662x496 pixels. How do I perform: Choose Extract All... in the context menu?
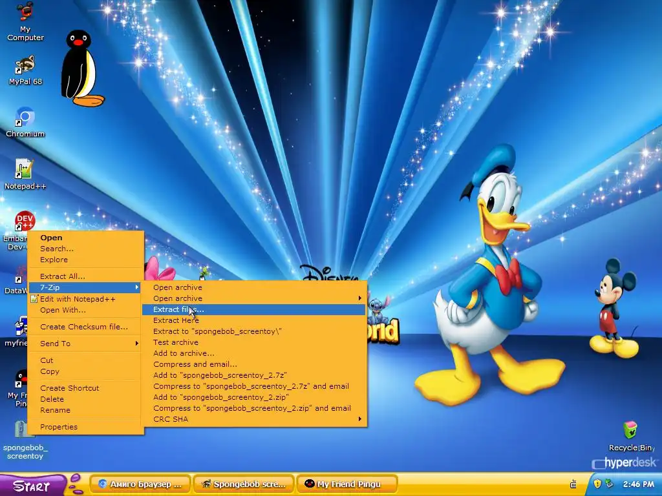(86, 276)
